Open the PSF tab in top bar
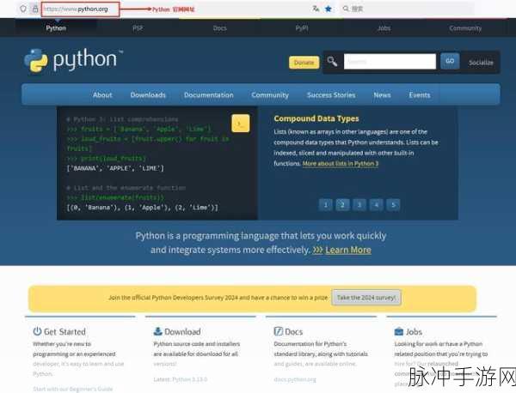516x393 pixels. (x=138, y=28)
